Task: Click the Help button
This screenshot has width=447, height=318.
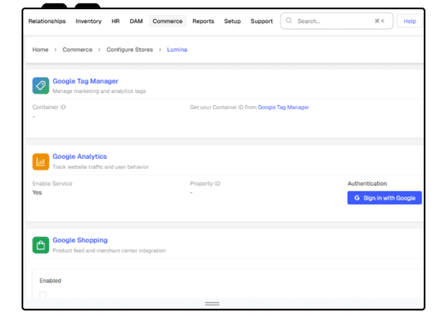Action: tap(410, 21)
